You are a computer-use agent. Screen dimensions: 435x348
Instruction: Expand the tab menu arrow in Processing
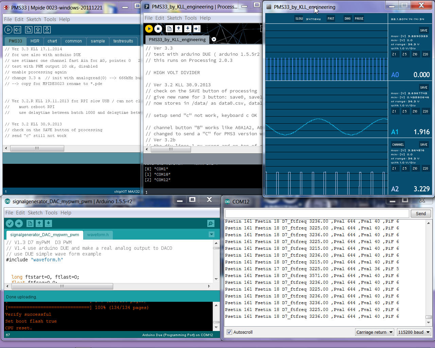(x=214, y=39)
